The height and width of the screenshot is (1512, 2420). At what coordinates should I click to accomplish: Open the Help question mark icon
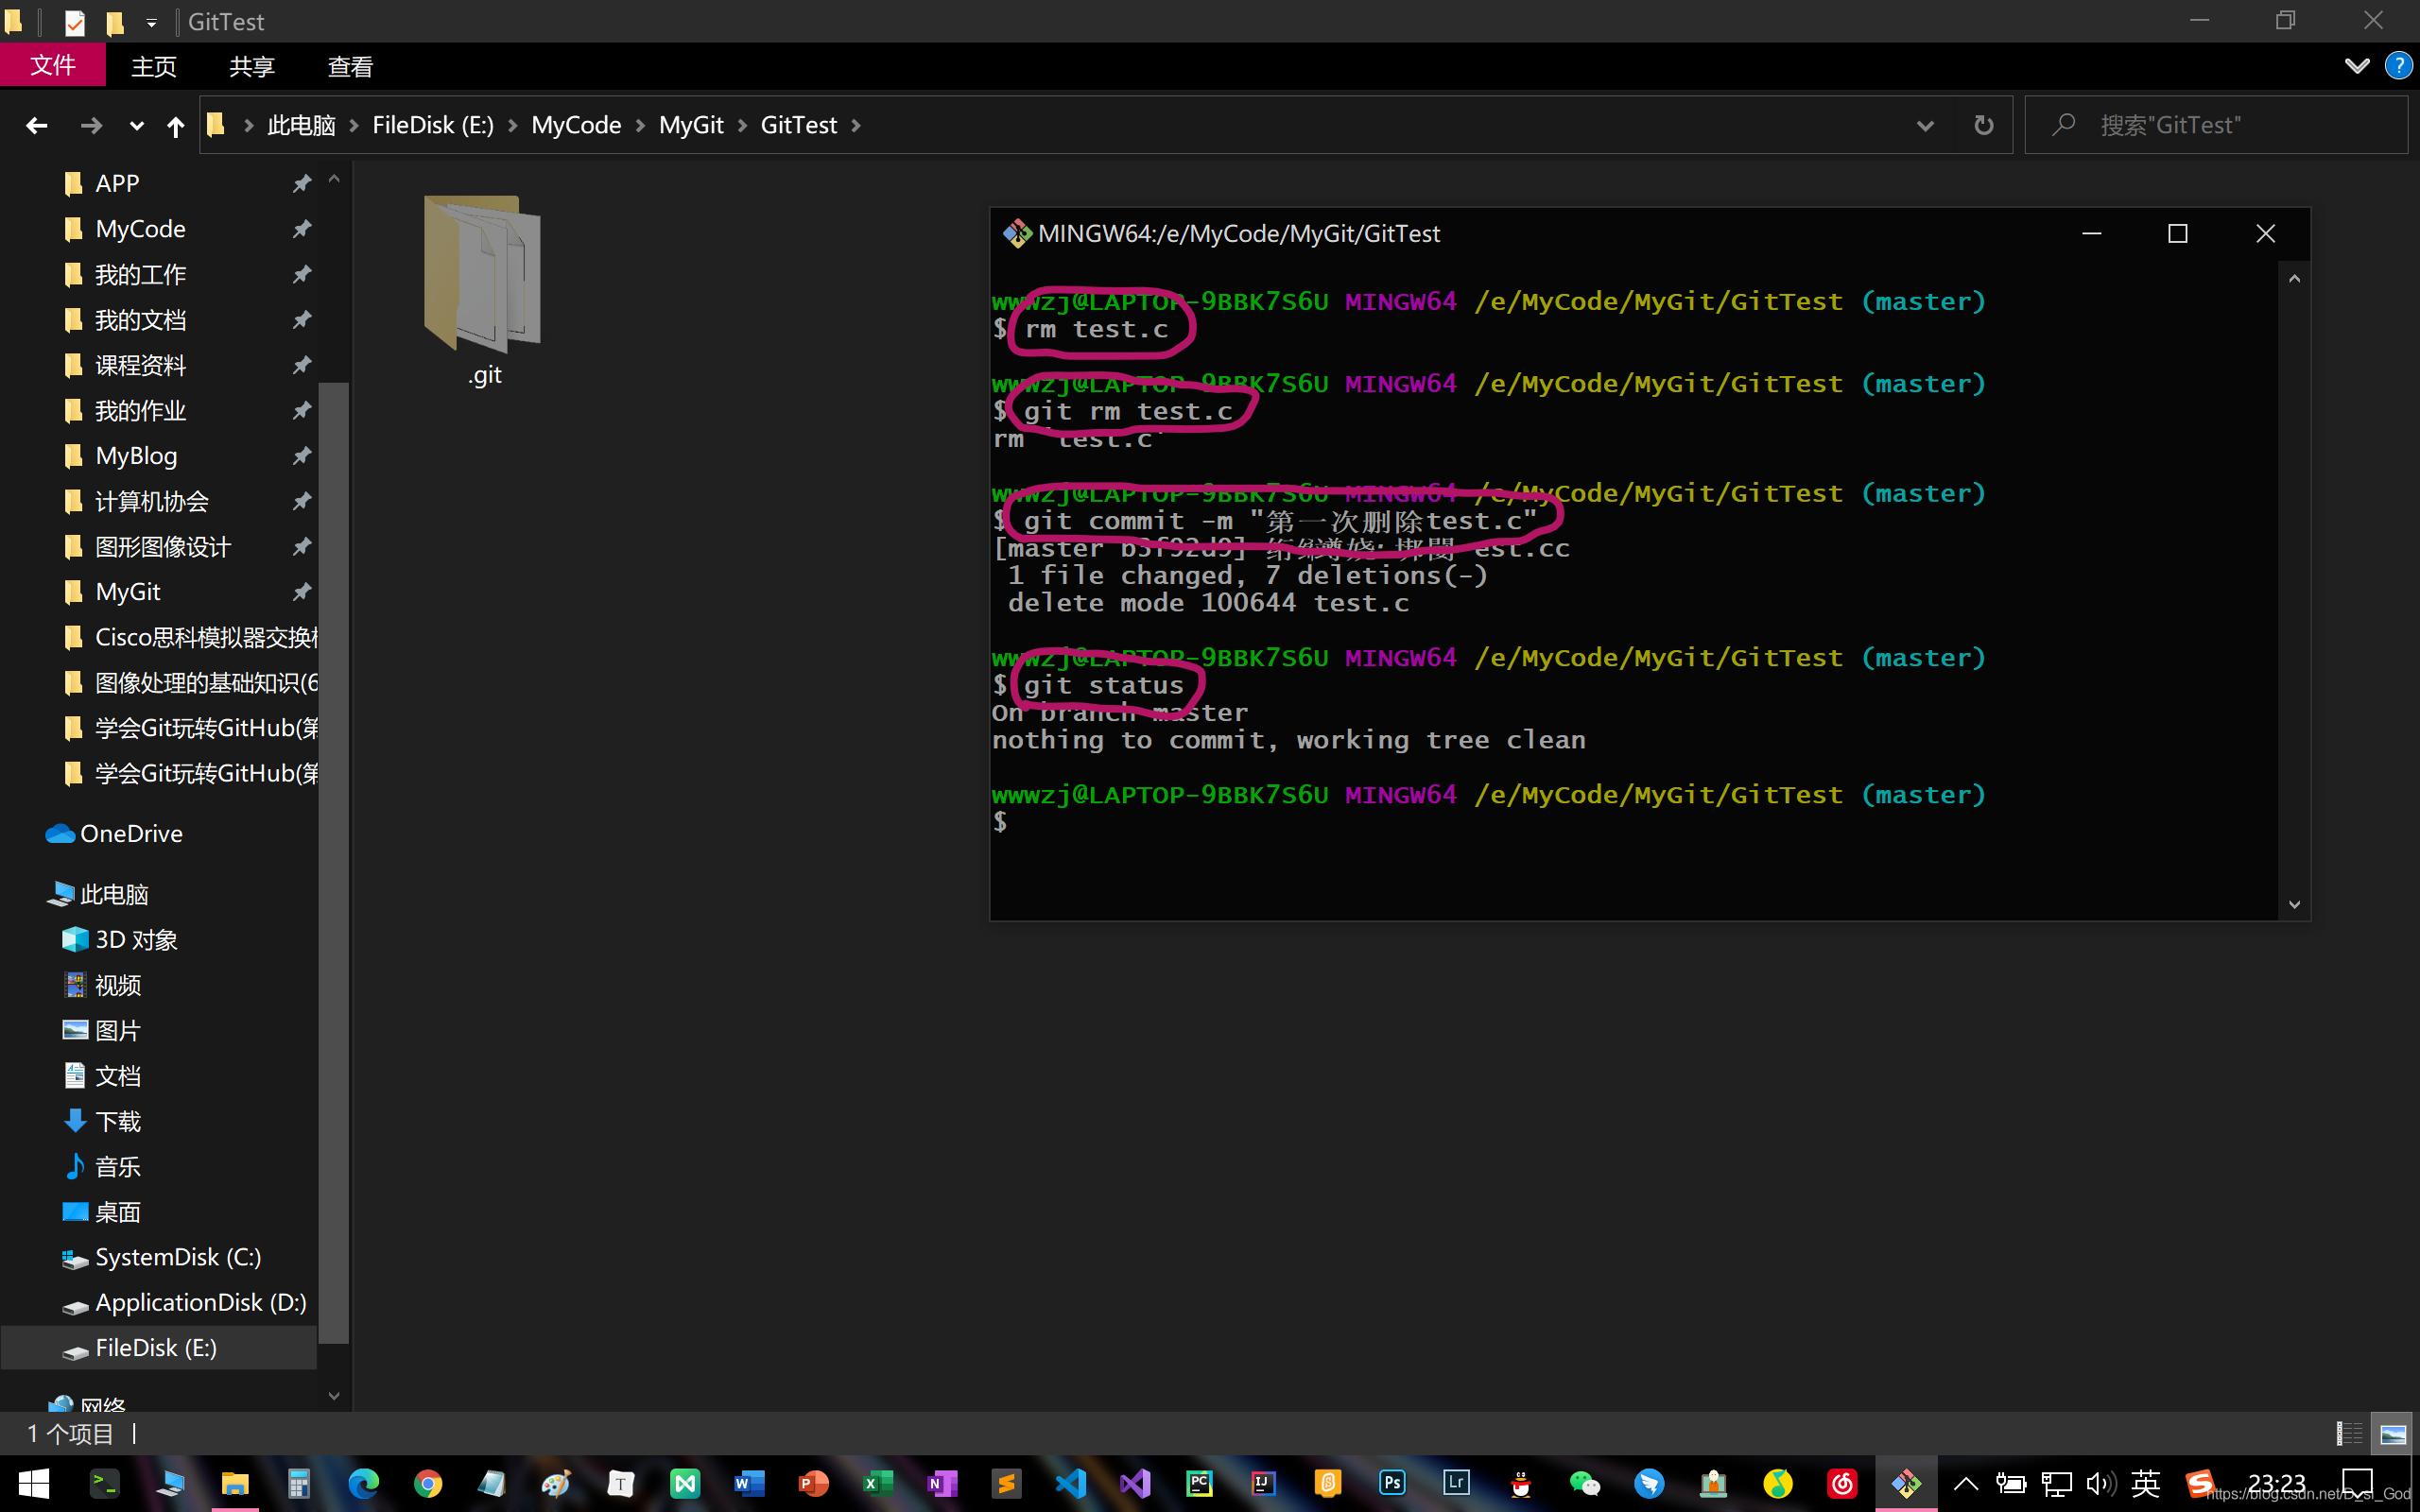(x=2398, y=66)
